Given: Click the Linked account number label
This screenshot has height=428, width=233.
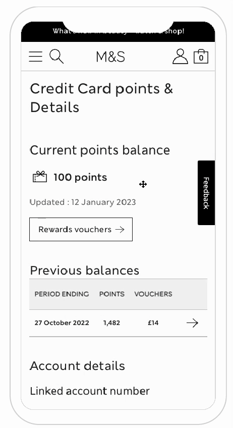Looking at the screenshot, I should (x=90, y=391).
